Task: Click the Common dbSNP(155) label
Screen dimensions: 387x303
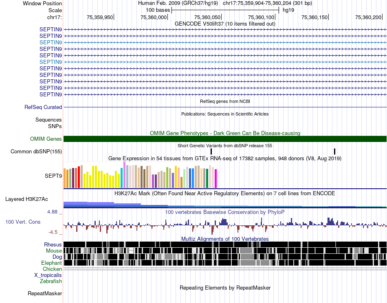Action: (36, 151)
